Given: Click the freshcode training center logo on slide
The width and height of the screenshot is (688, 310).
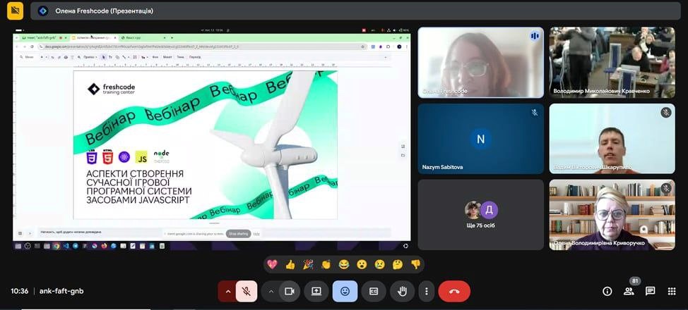Looking at the screenshot, I should pos(112,89).
